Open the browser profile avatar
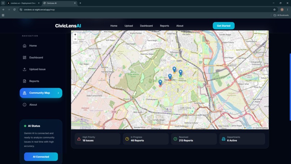The width and height of the screenshot is (291, 164). (x=282, y=9)
